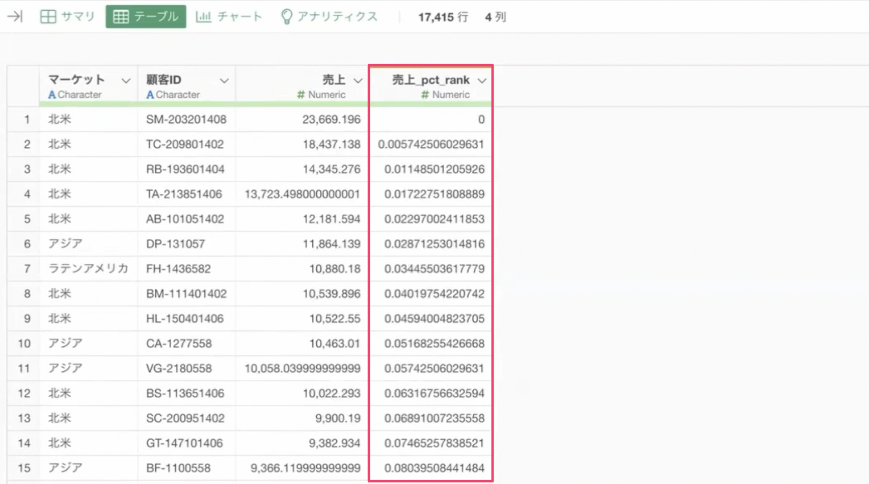Image resolution: width=869 pixels, height=484 pixels.
Task: Select cell BS-113651406
Action: pyautogui.click(x=186, y=393)
